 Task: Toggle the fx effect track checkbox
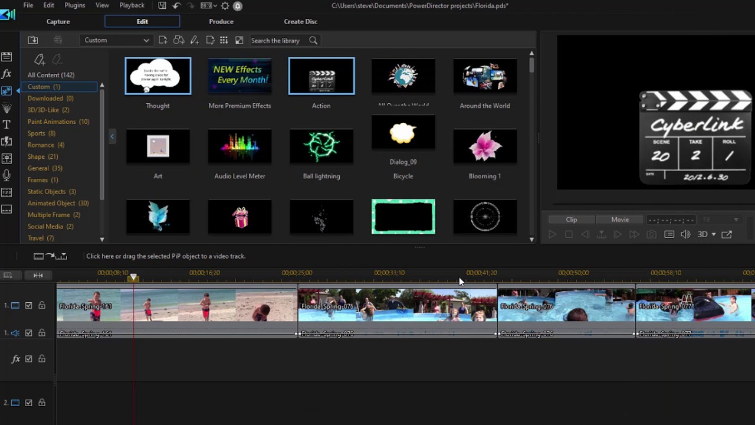tap(28, 359)
